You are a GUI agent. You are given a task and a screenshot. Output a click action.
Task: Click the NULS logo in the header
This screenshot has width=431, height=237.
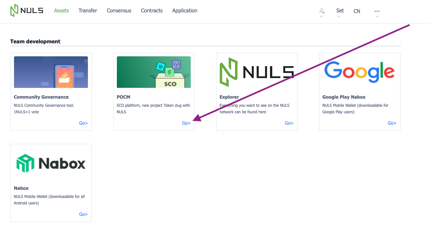(27, 10)
